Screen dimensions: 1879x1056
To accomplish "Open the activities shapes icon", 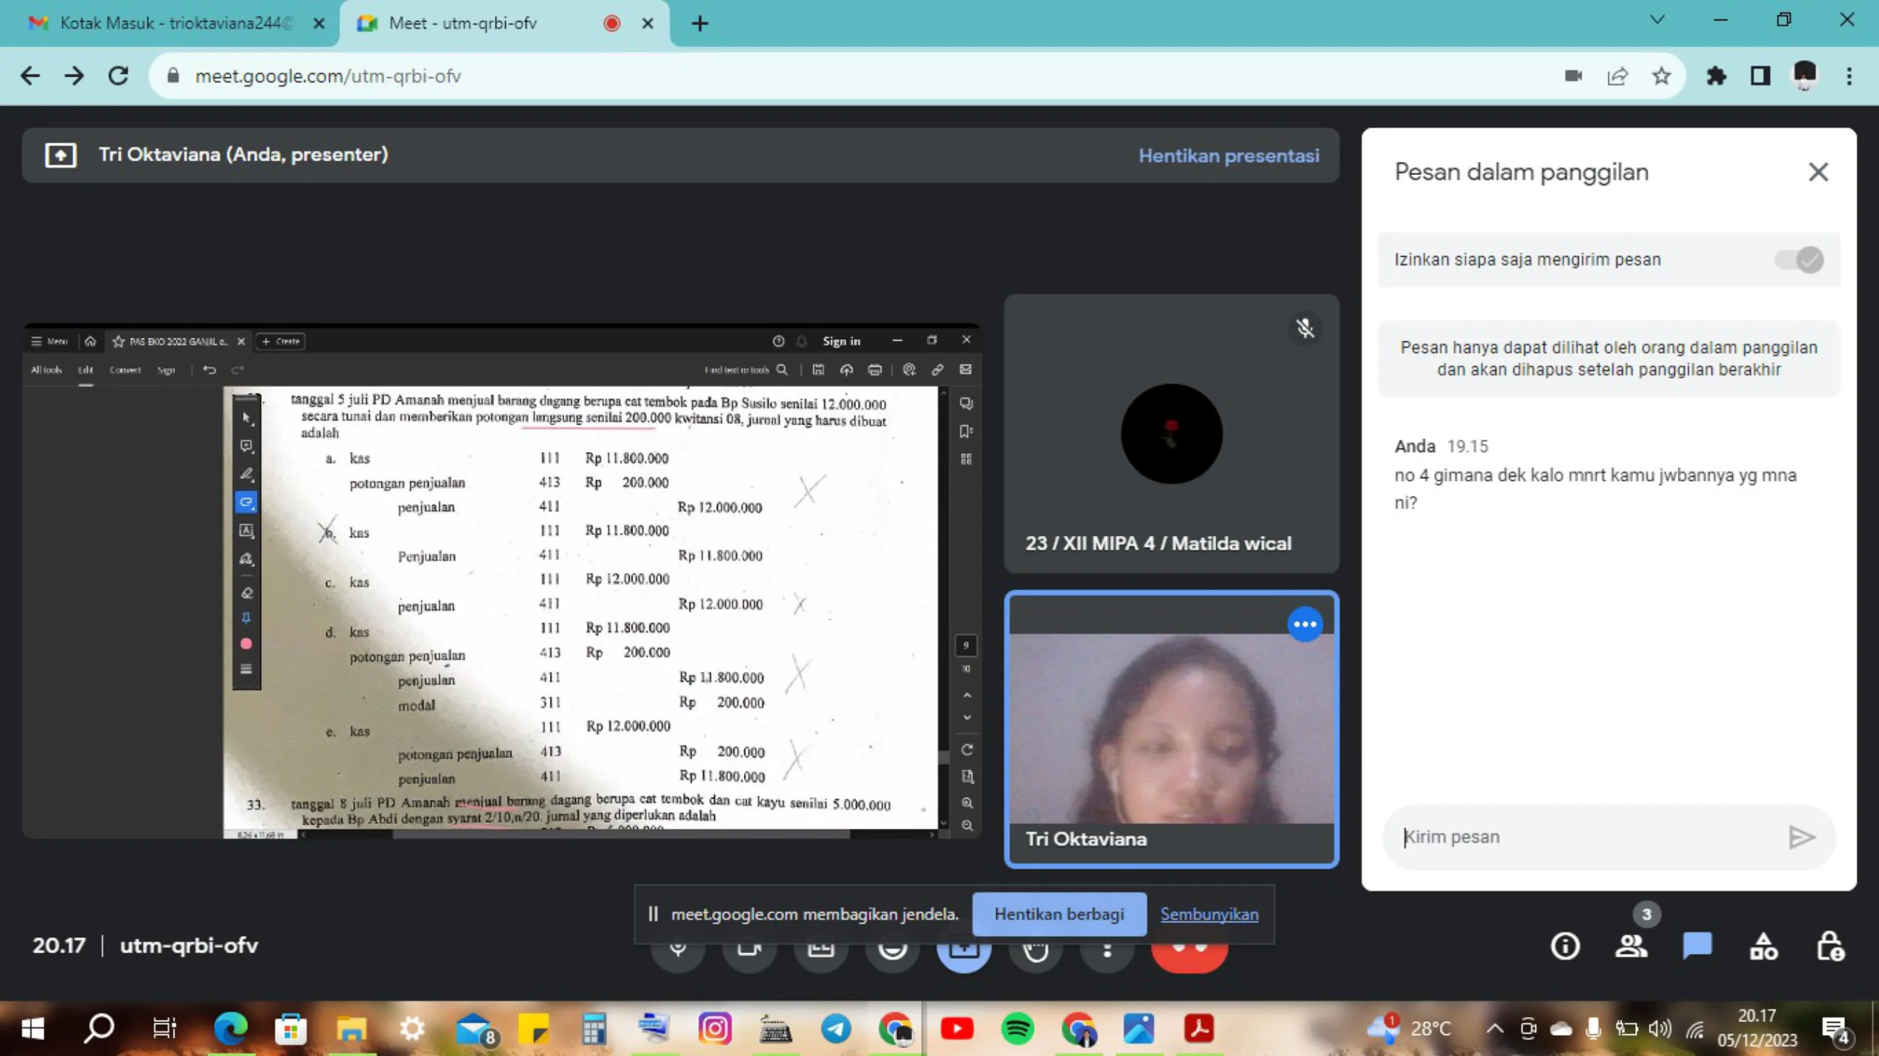I will [1763, 947].
